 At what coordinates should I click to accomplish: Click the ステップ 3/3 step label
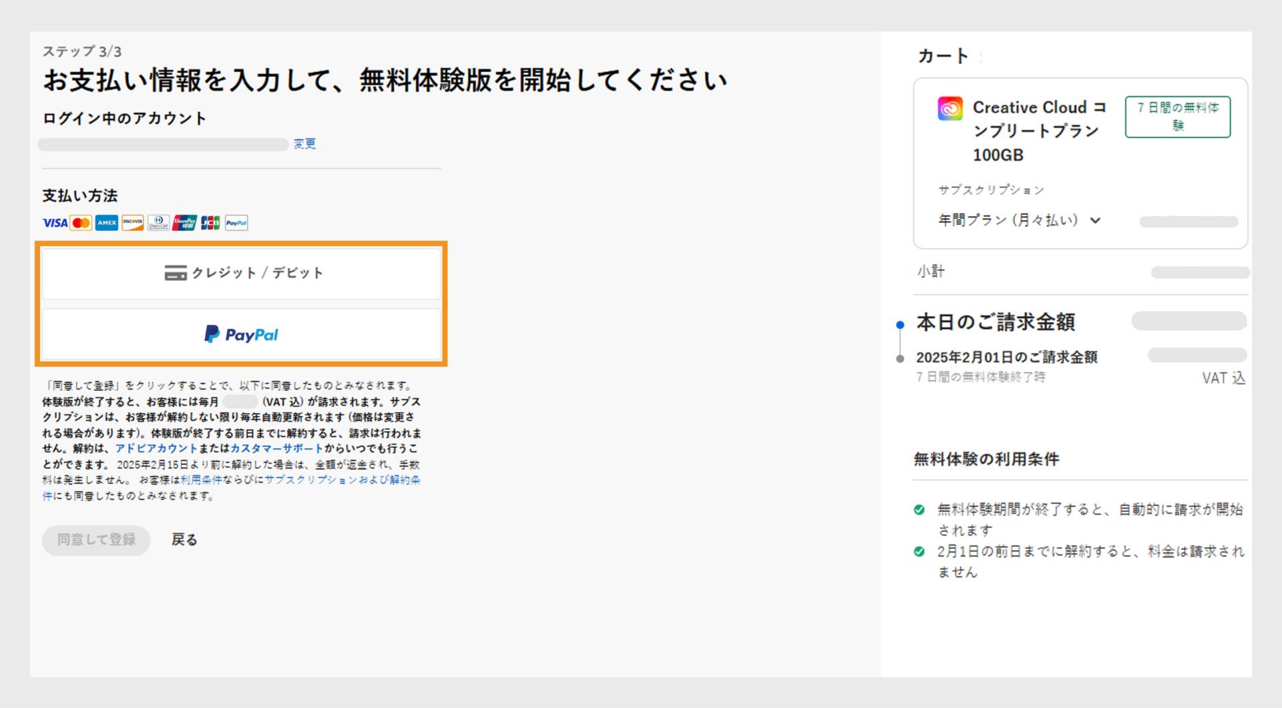point(82,51)
